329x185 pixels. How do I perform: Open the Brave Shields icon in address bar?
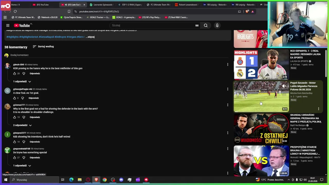247,11
